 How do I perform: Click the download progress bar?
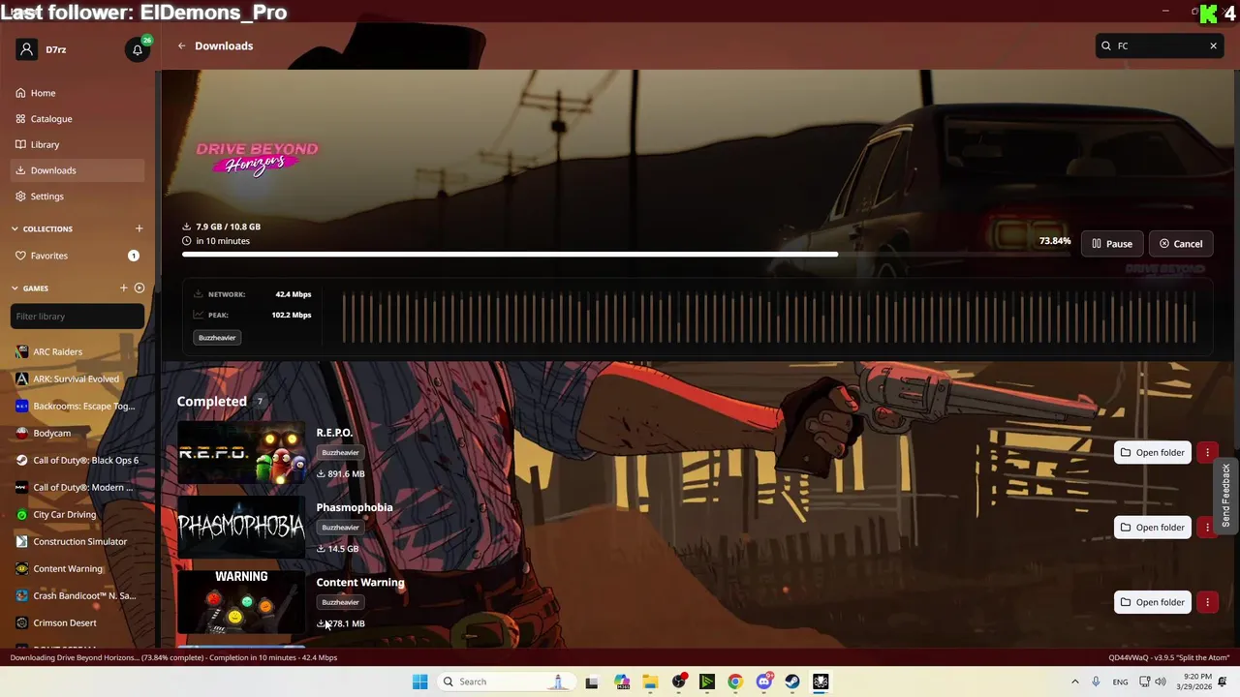[x=627, y=255]
